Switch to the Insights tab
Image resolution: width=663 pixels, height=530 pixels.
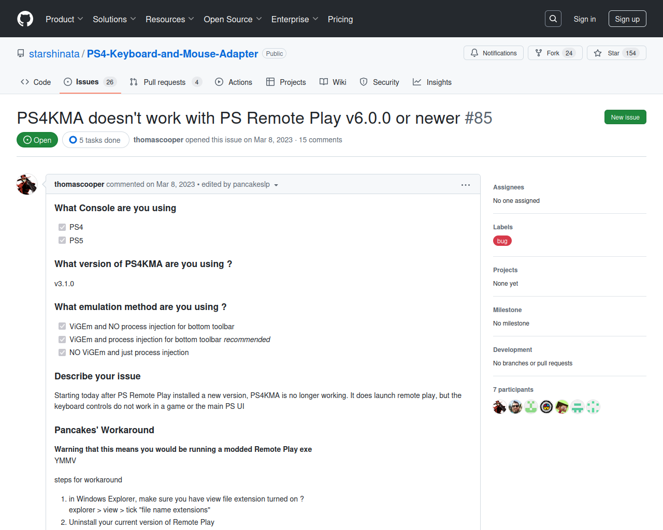point(432,82)
